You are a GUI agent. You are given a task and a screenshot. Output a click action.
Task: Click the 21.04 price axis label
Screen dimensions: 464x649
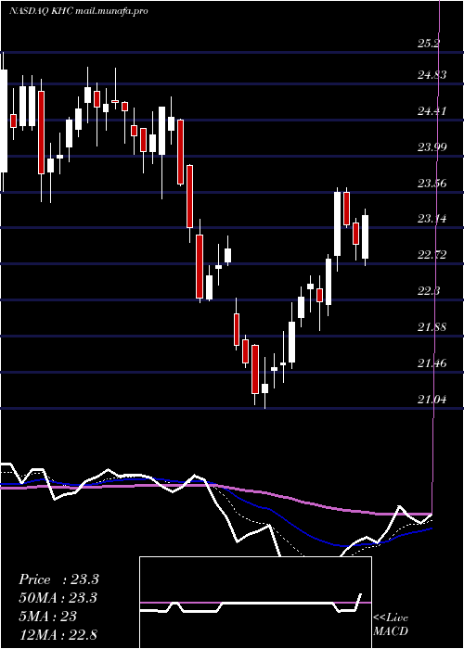point(432,400)
